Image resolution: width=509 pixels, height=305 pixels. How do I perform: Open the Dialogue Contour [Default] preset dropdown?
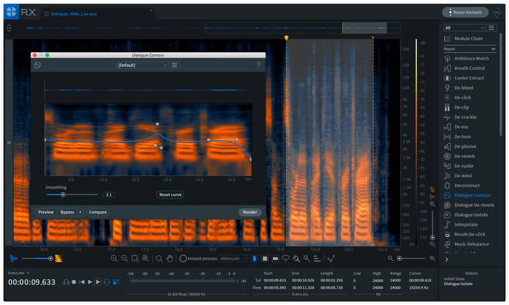click(143, 66)
